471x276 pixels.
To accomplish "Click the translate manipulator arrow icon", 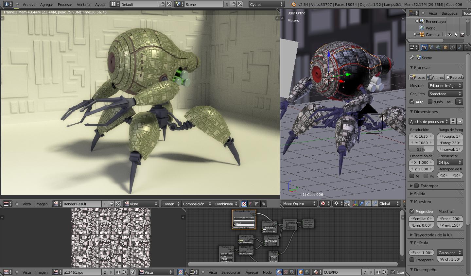I will 361,204.
